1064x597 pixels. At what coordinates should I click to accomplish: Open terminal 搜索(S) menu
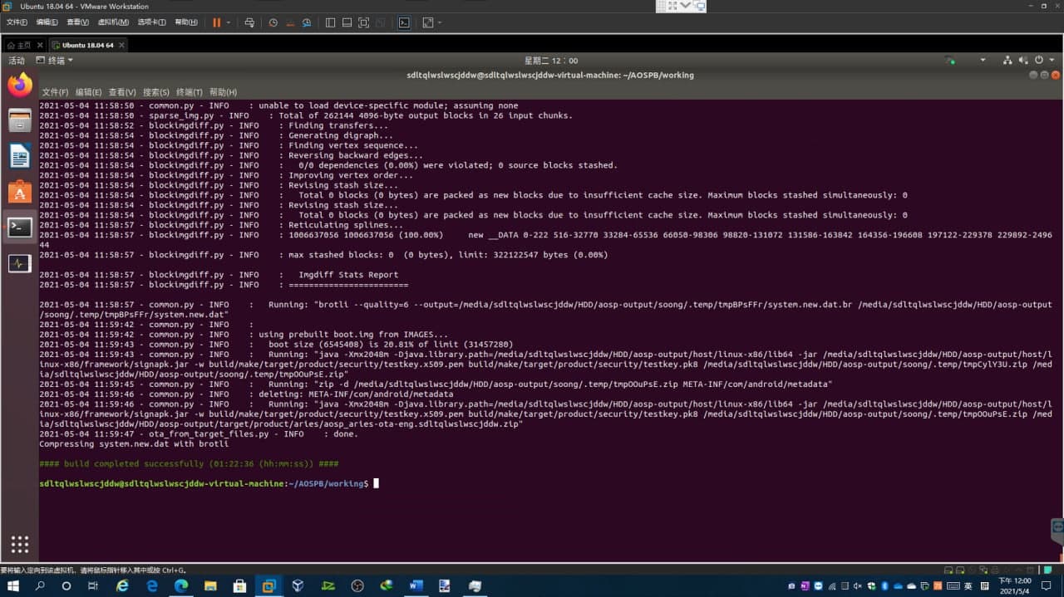[x=155, y=92]
